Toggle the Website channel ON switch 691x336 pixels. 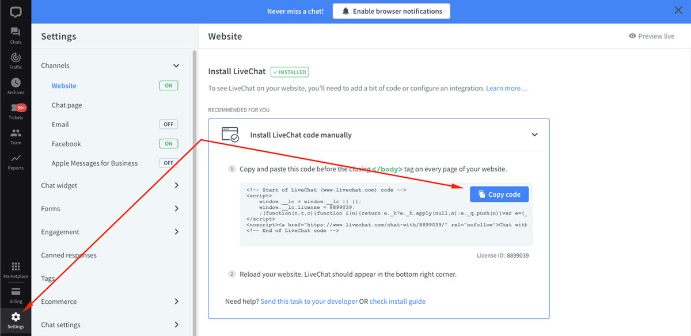pyautogui.click(x=169, y=86)
